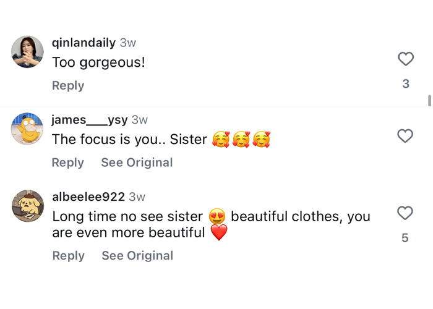This screenshot has width=433, height=309.
Task: View the 3 likes on qinlandaily's comment
Action: [406, 83]
